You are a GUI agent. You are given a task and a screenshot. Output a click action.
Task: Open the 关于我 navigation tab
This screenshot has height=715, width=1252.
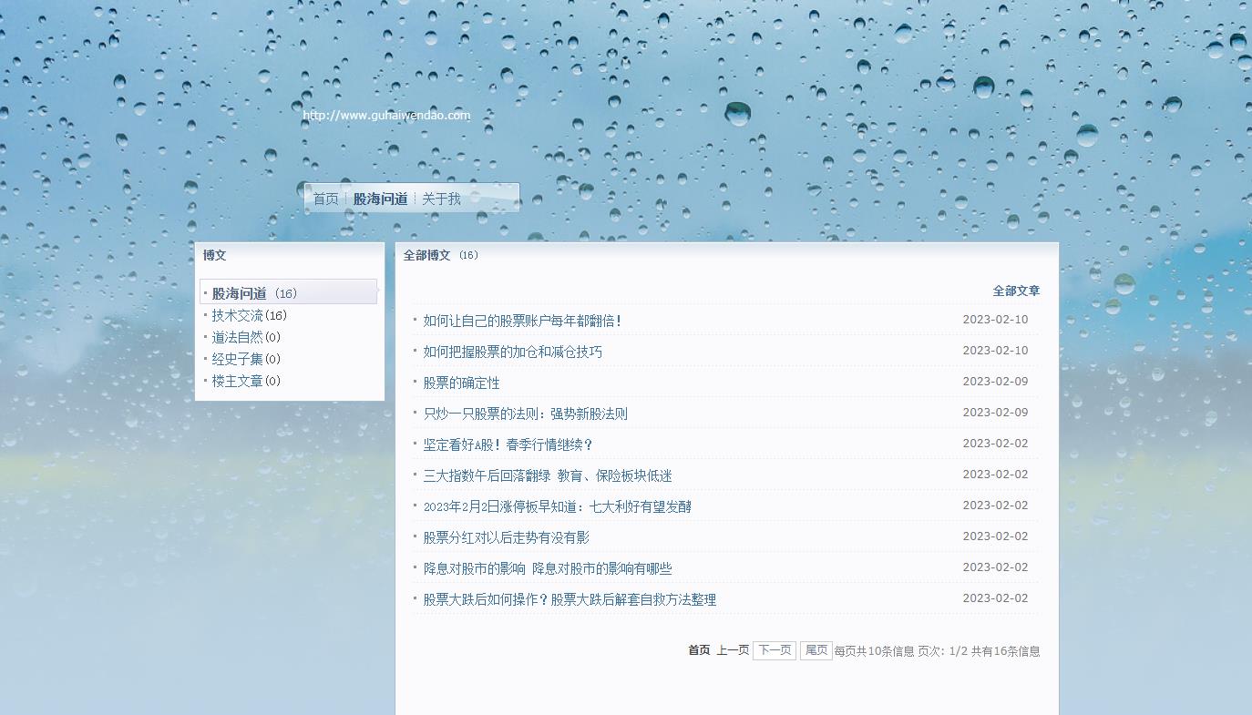(x=441, y=199)
